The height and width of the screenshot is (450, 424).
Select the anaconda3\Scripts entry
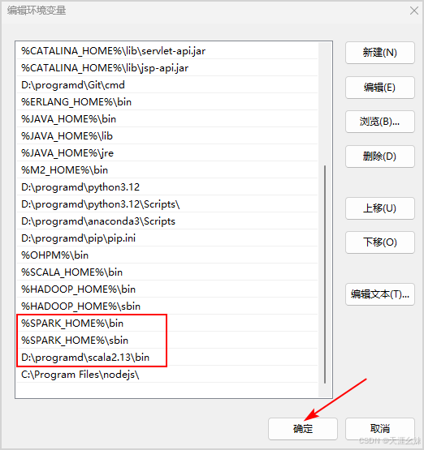(x=167, y=221)
